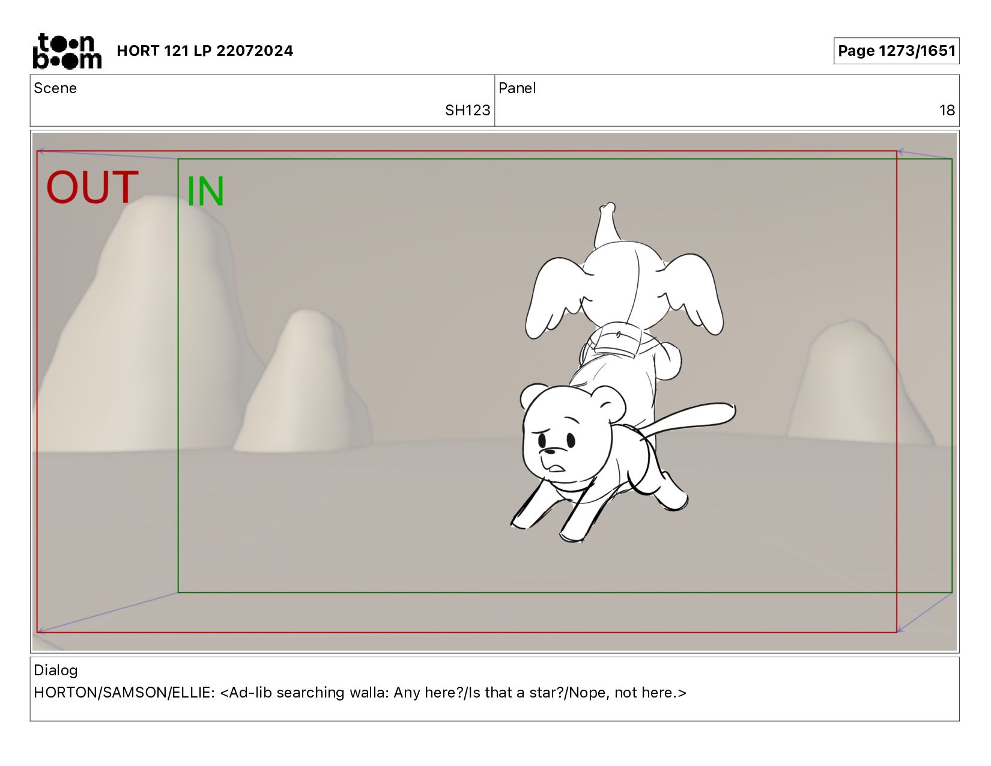Click the Toon Boom logo

[67, 50]
